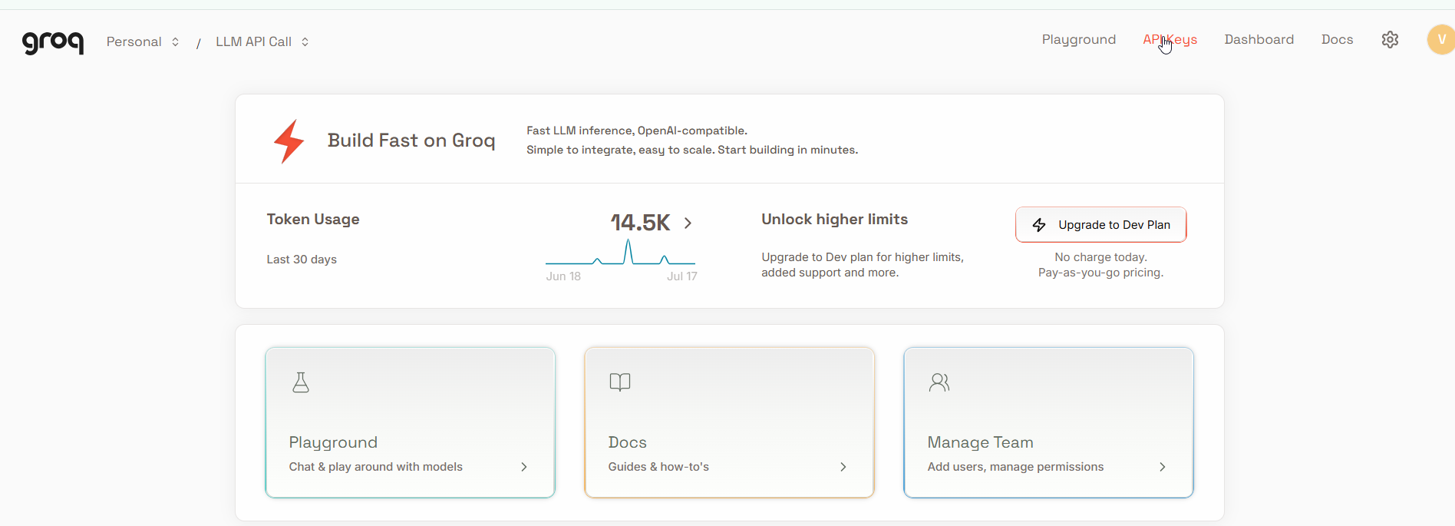Open the Docs card title
The width and height of the screenshot is (1455, 526).
coord(627,442)
